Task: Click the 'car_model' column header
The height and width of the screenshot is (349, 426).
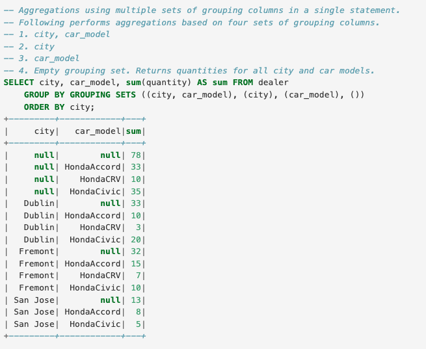Action: pos(98,131)
